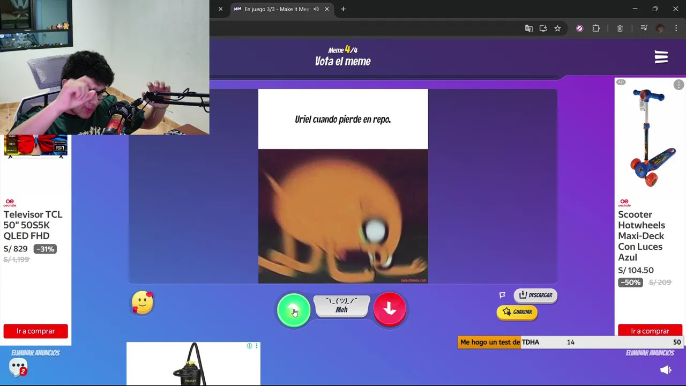Viewport: 686px width, 386px height.
Task: Open the emoji reaction smiley
Action: tap(143, 302)
